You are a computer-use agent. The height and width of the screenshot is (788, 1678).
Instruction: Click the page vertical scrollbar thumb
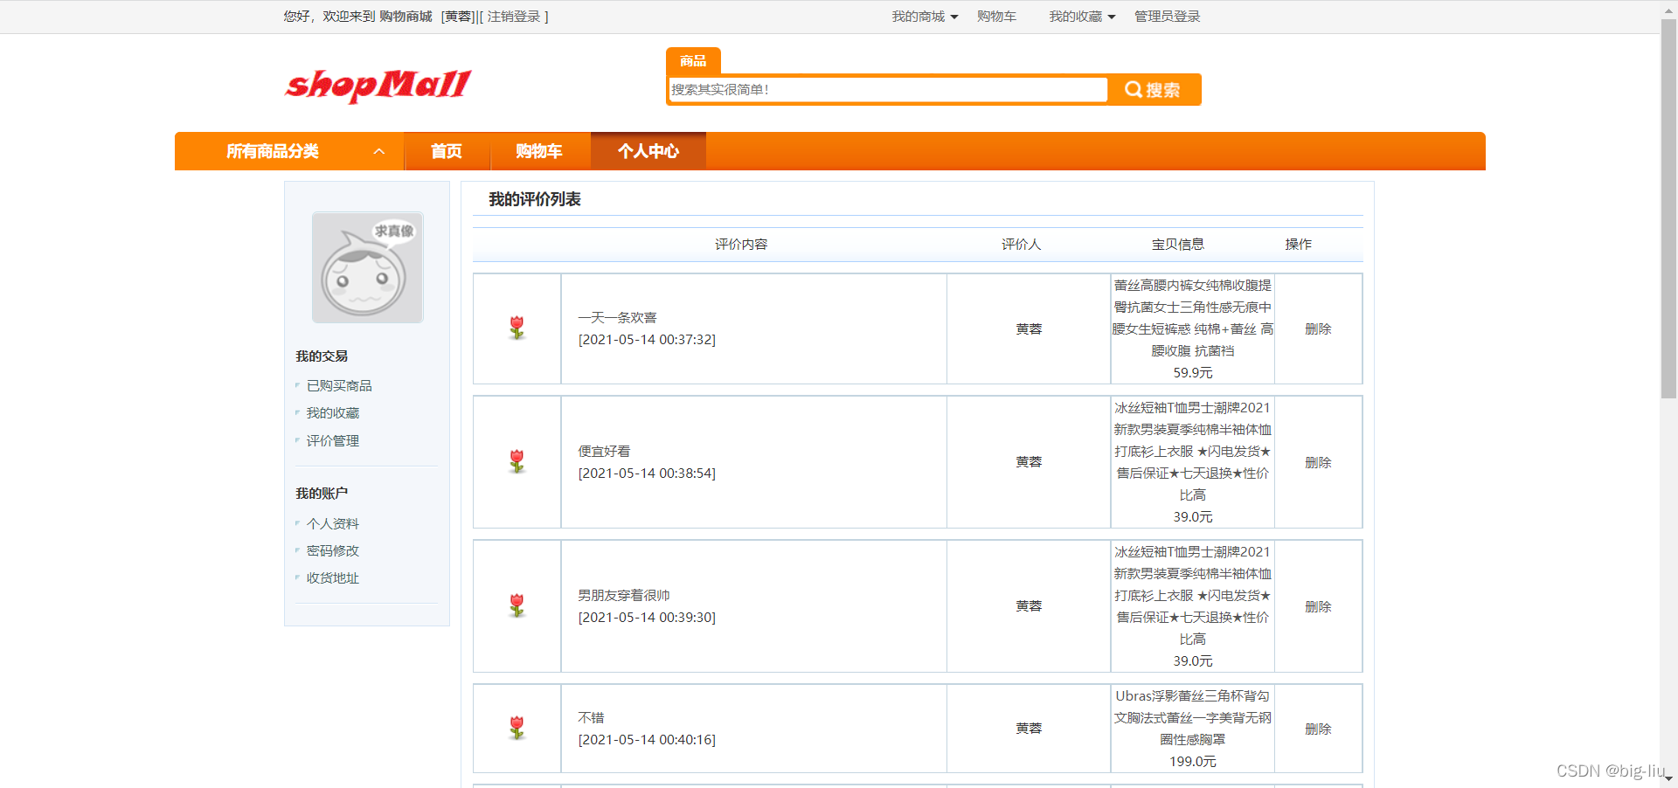click(x=1669, y=208)
